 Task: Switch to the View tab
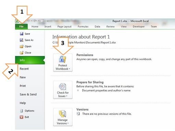[124, 27]
